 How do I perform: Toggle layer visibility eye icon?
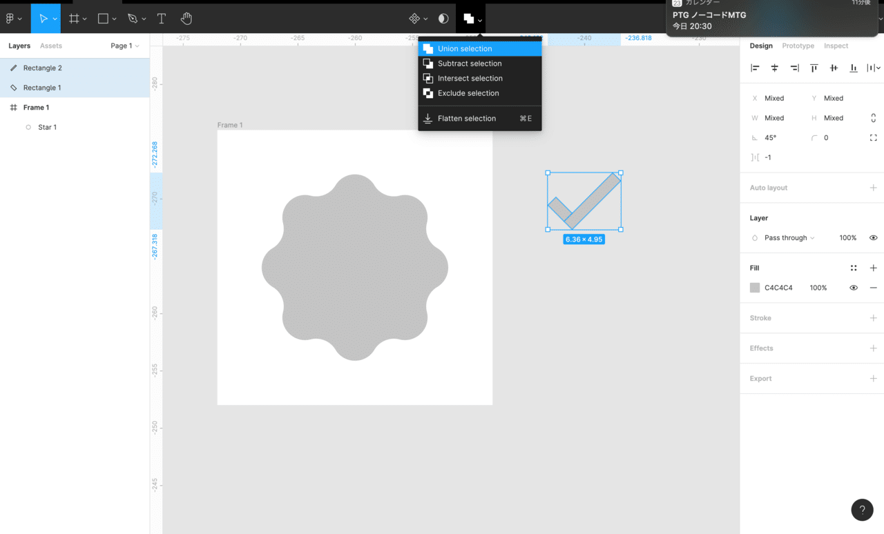point(873,238)
